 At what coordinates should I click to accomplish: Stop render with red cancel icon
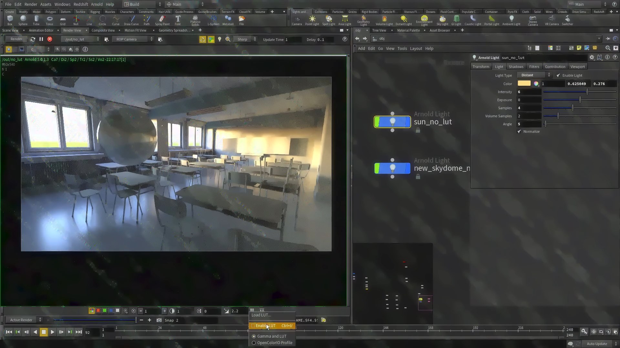(x=50, y=39)
